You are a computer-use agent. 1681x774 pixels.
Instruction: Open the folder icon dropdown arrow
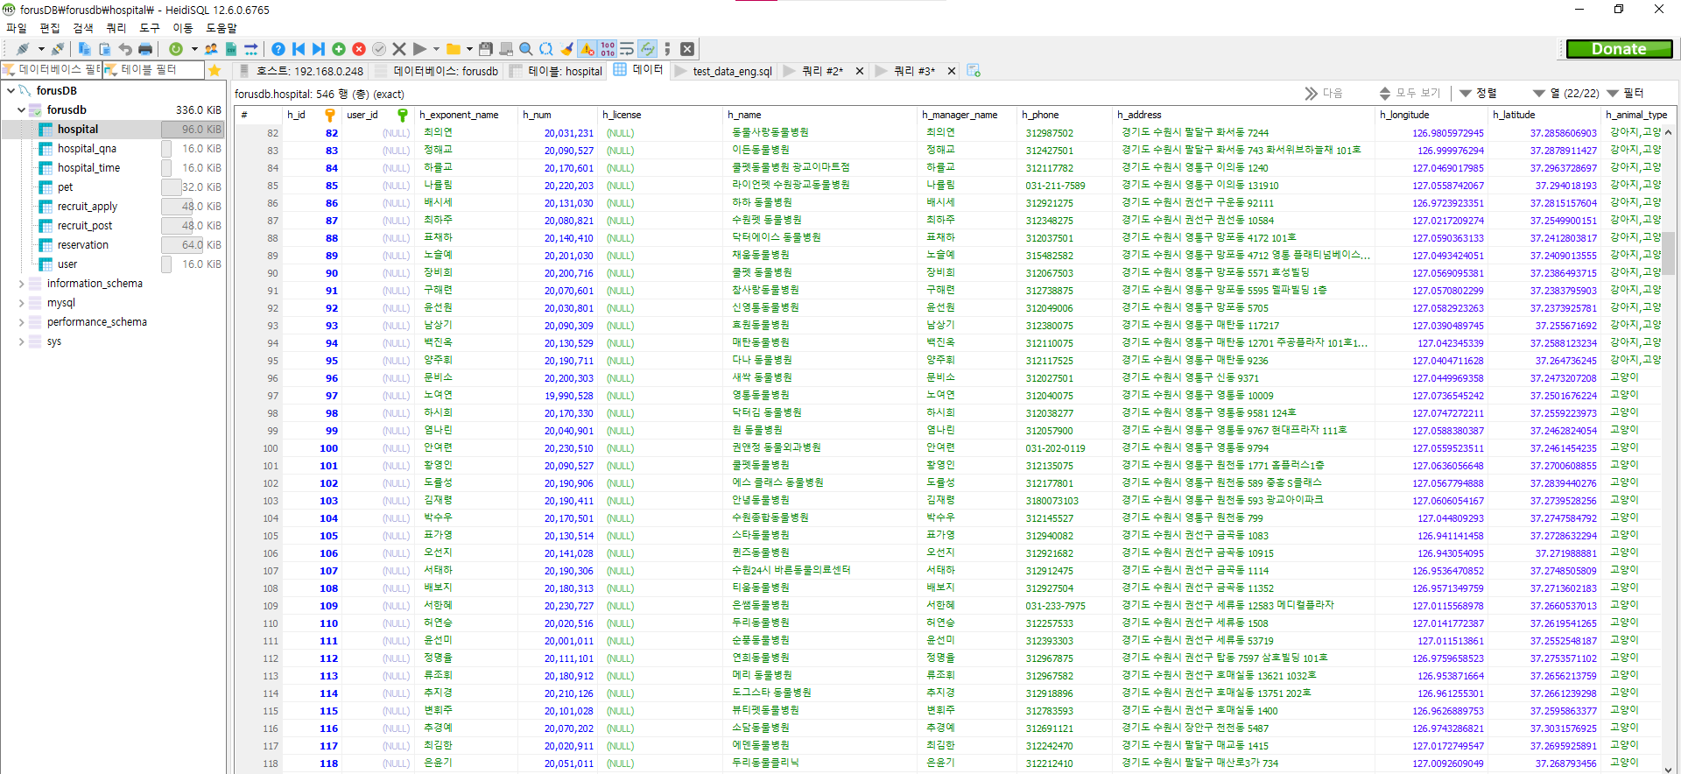coord(469,49)
